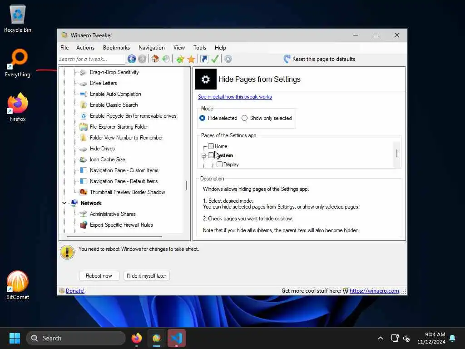Open Enable Auto Completion tweak
The width and height of the screenshot is (465, 349).
(115, 94)
